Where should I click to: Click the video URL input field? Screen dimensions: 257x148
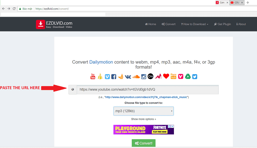click(148, 90)
